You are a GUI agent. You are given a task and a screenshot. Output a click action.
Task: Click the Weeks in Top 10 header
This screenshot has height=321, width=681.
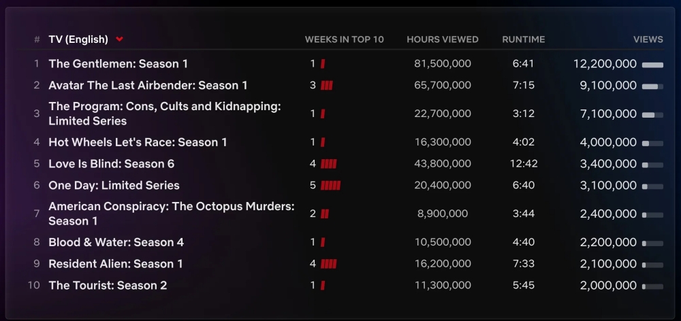pos(345,39)
